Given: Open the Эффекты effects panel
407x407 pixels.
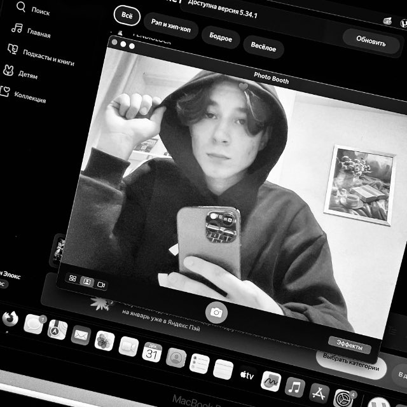Looking at the screenshot, I should pyautogui.click(x=350, y=347).
